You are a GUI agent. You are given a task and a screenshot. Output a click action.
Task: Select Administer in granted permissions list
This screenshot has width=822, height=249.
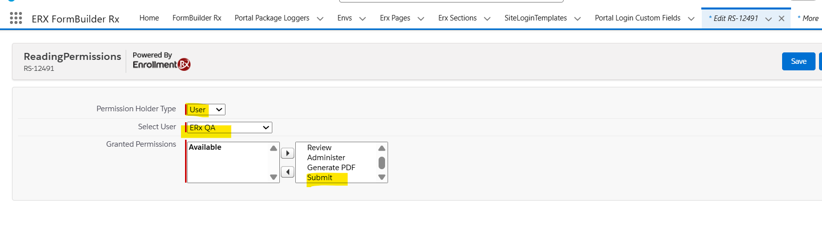click(x=326, y=158)
